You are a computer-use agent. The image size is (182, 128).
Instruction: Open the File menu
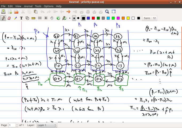coord(3,6)
